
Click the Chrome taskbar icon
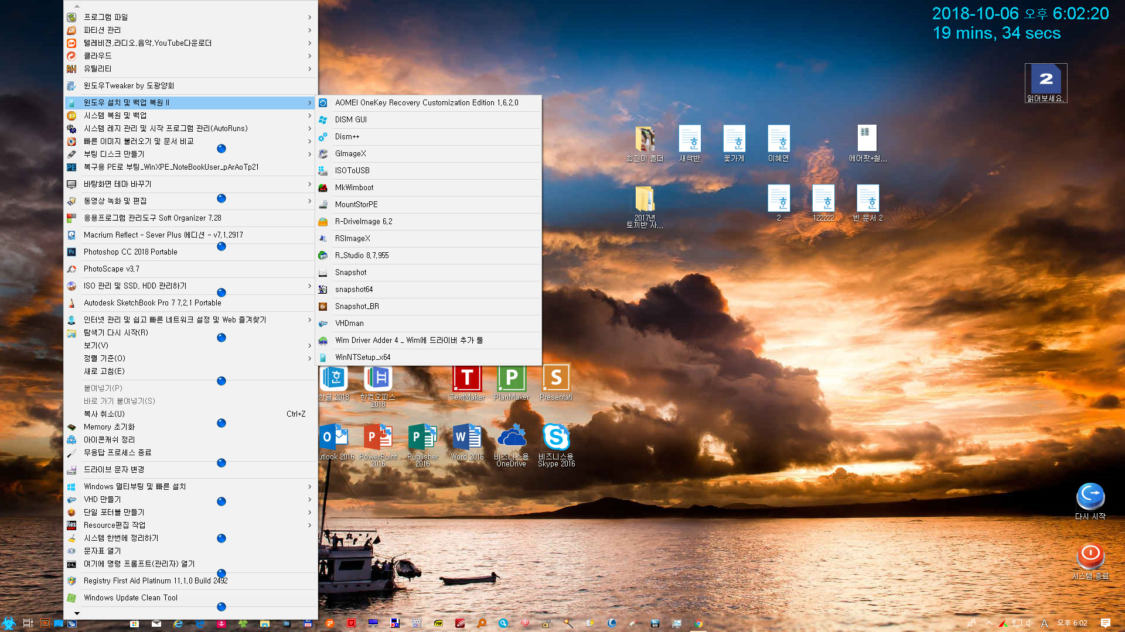pyautogui.click(x=698, y=623)
